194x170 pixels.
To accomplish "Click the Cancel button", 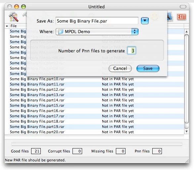I will click(120, 68).
